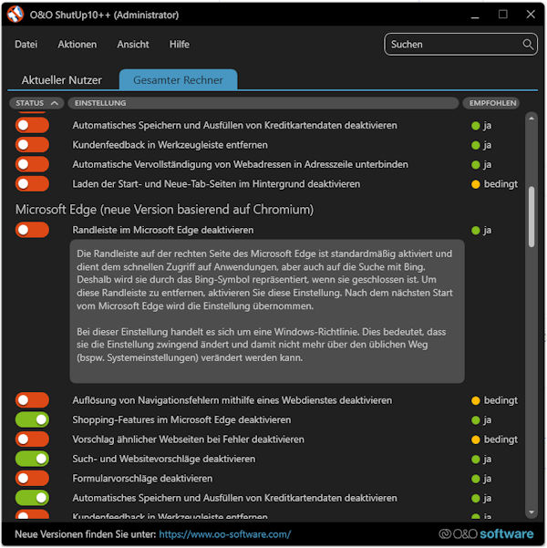Click the EINSTELLUNG column header

tap(263, 103)
